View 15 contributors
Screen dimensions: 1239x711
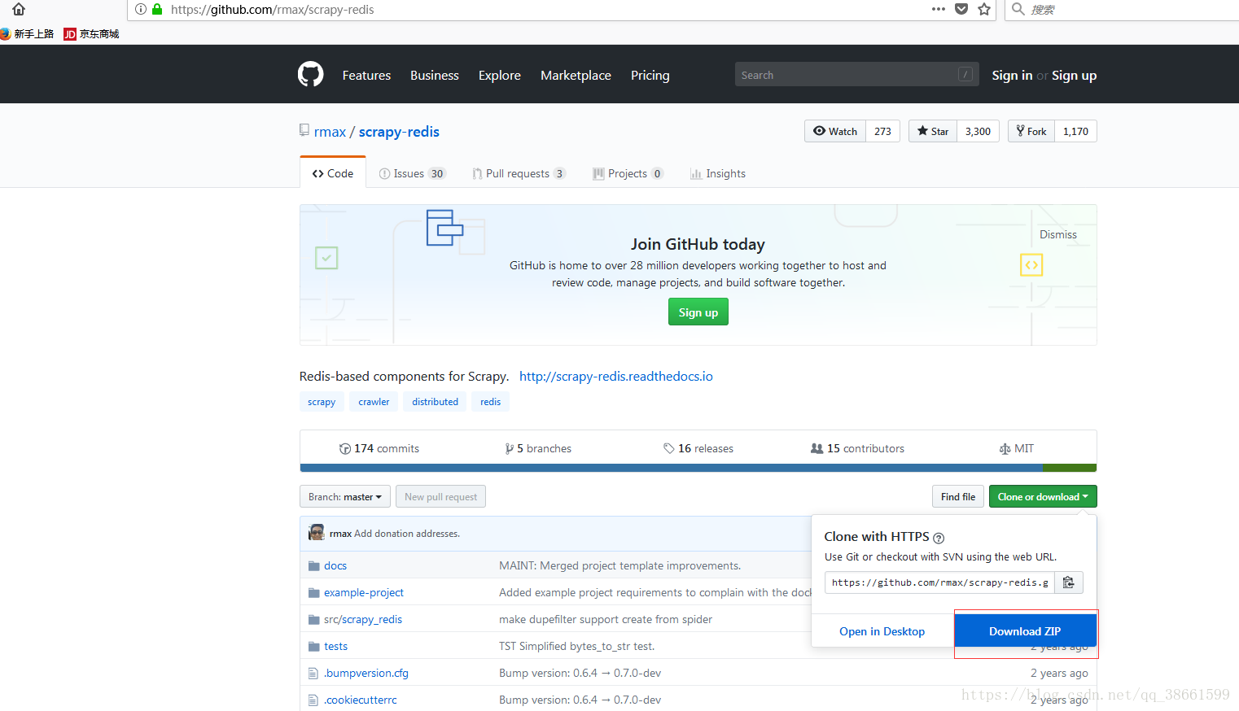[858, 448]
